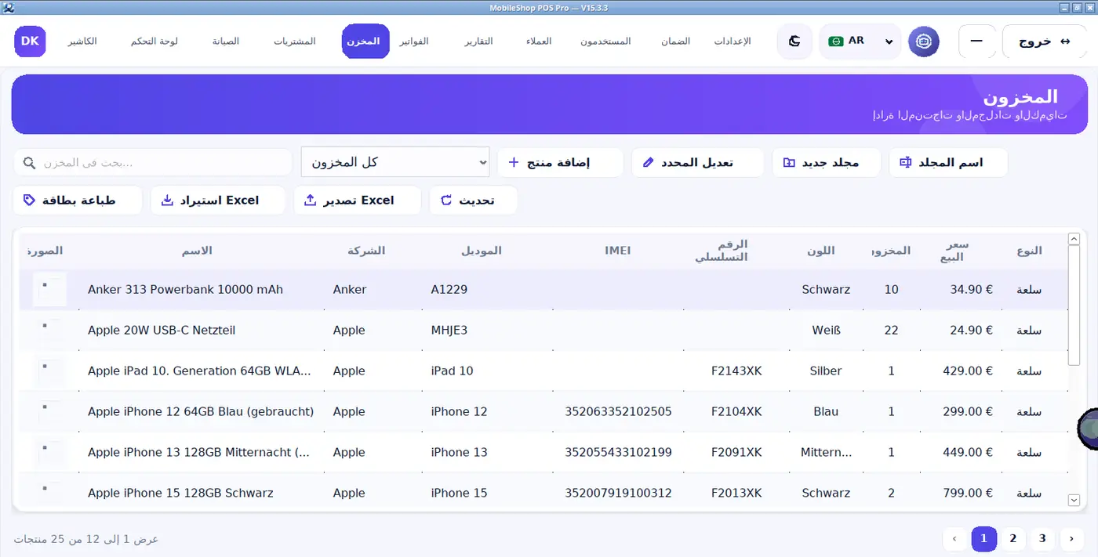Select IMEI cell 352055433102199

[618, 453]
